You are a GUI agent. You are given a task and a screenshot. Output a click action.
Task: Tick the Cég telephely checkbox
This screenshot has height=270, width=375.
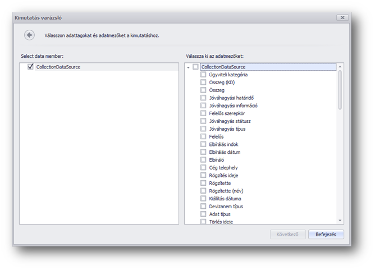point(203,168)
